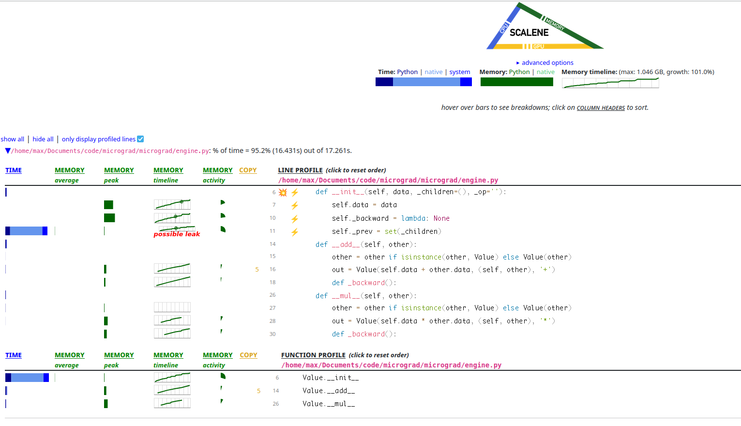
Task: Click the lightning bolt on line 10
Action: (x=295, y=219)
